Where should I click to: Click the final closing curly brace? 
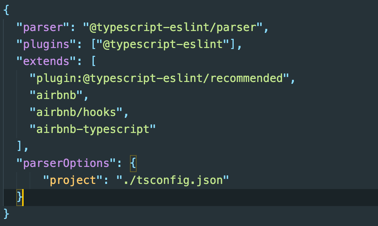coord(6,214)
